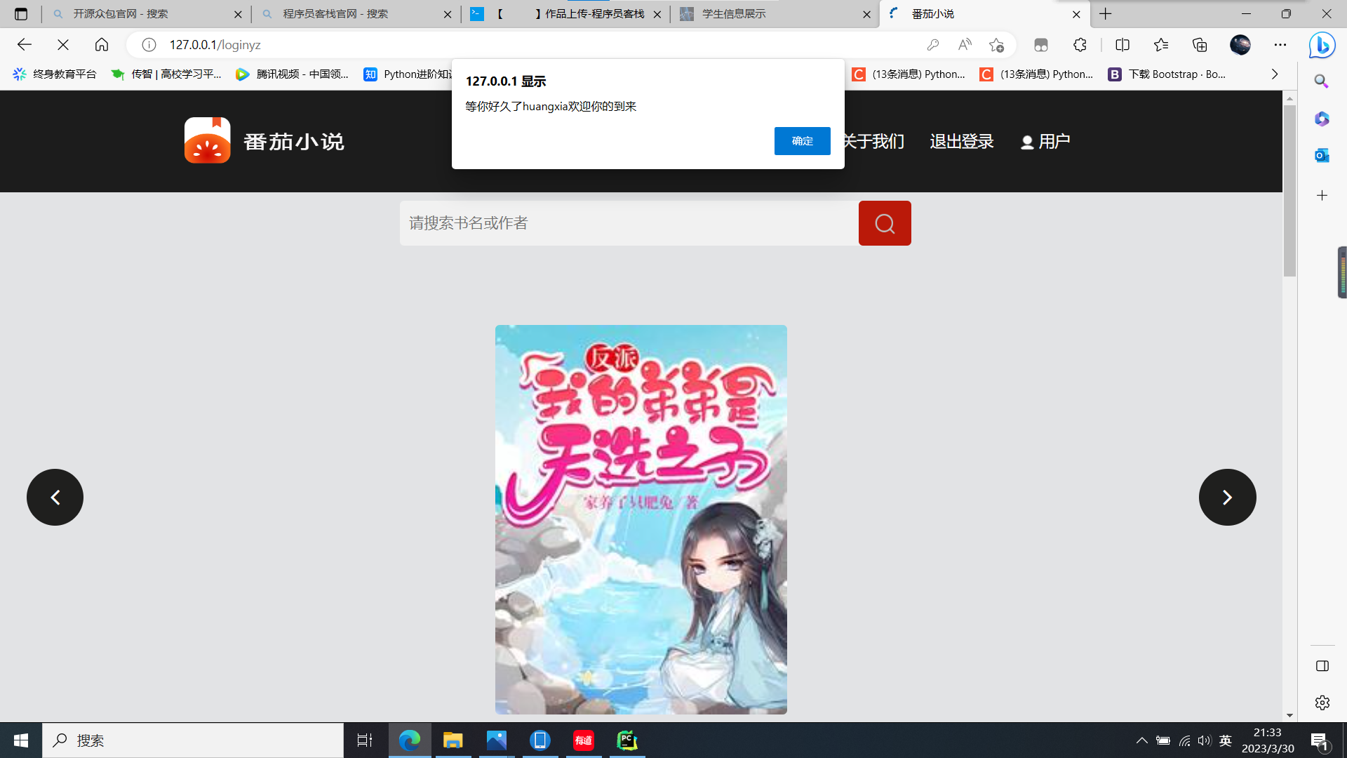Open Task View on taskbar
Viewport: 1347px width, 758px height.
click(365, 740)
